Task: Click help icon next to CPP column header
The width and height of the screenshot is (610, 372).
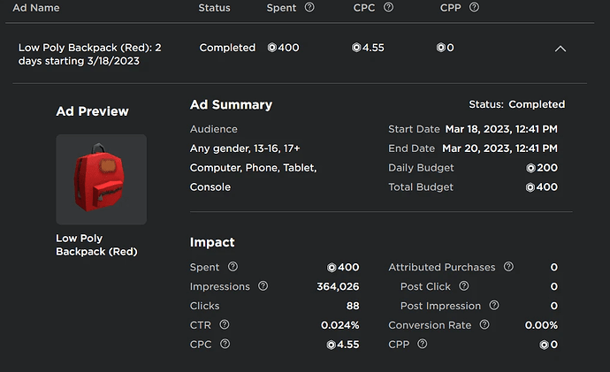Action: [475, 8]
